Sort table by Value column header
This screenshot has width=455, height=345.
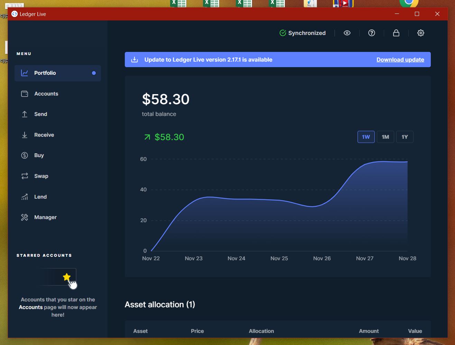[415, 331]
